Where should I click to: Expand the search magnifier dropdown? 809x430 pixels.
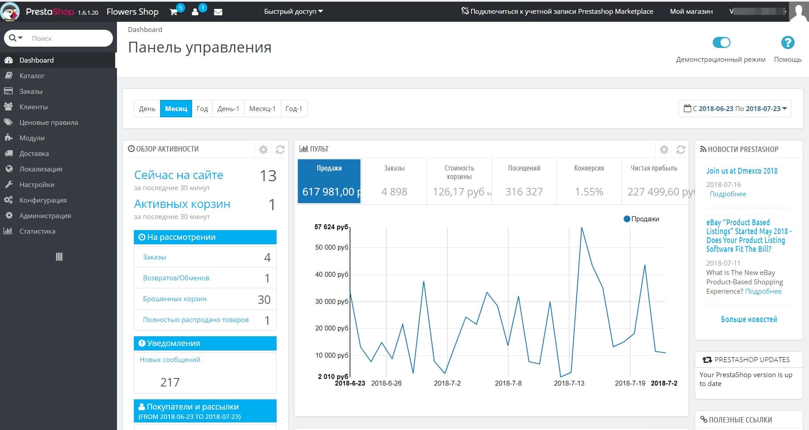pyautogui.click(x=16, y=38)
